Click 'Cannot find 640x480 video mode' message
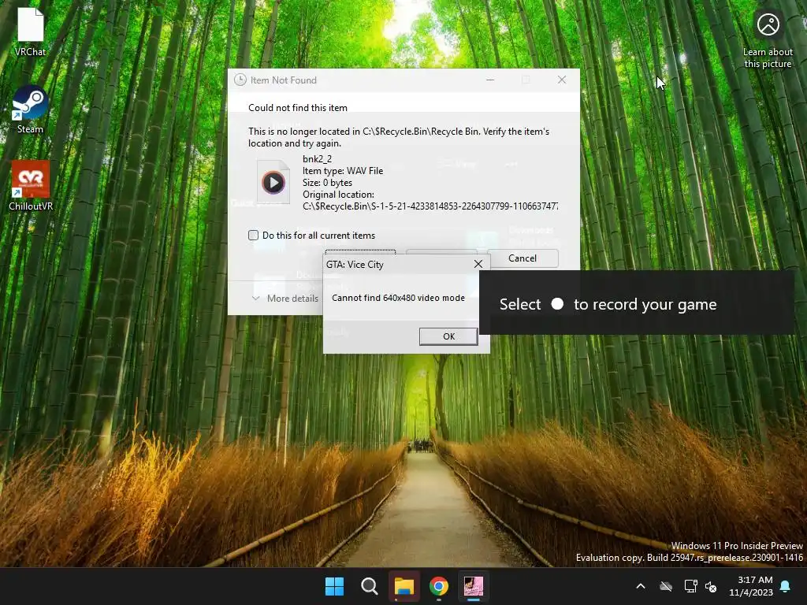This screenshot has height=605, width=807. (x=398, y=298)
